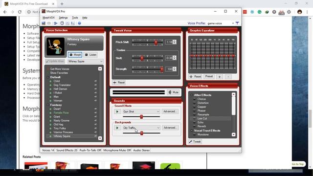Play the City Traffic background sound
This screenshot has height=176, width=313.
(117, 128)
